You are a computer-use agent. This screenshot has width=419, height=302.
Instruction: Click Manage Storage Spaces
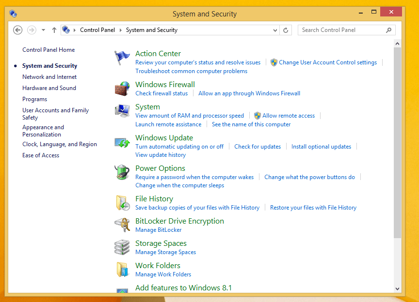166,252
